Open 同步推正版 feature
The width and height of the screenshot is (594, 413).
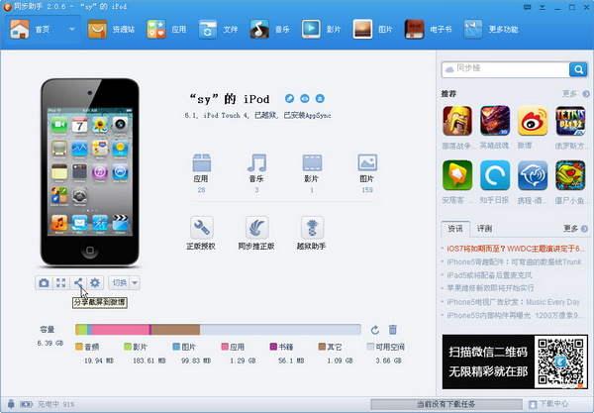[256, 233]
